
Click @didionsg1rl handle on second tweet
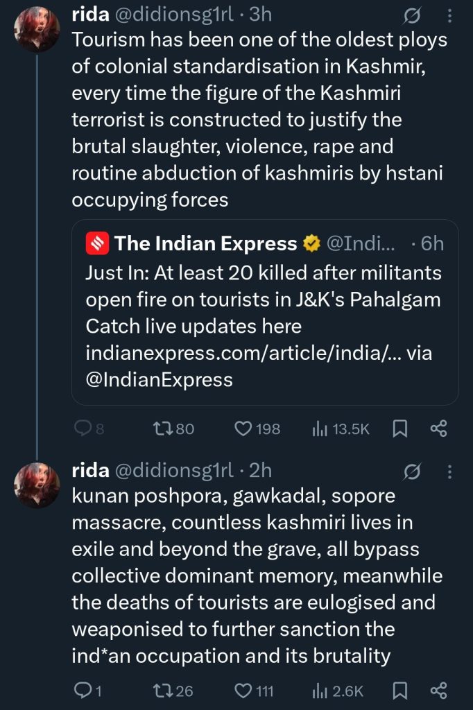click(173, 470)
